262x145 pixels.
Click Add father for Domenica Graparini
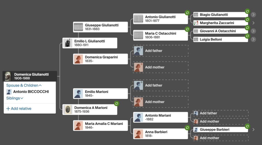[161, 51]
